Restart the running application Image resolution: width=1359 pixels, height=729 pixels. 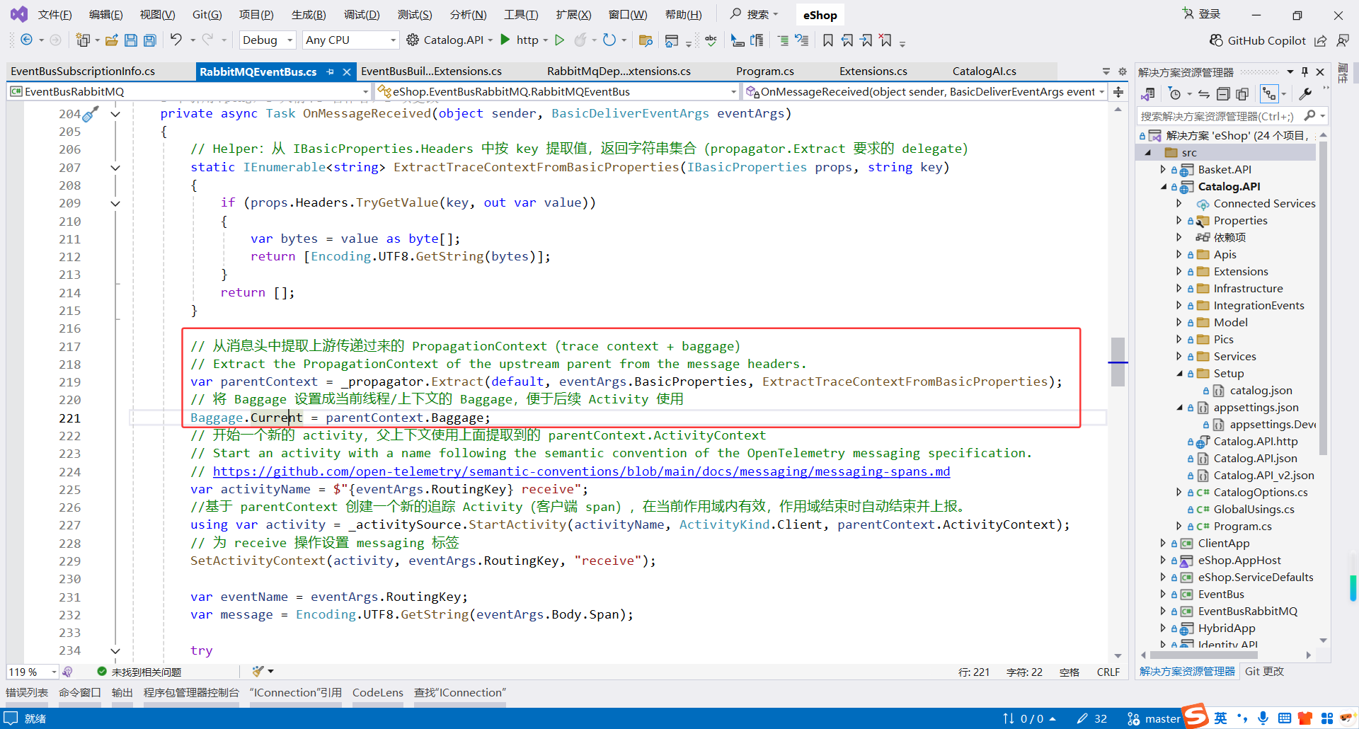611,40
